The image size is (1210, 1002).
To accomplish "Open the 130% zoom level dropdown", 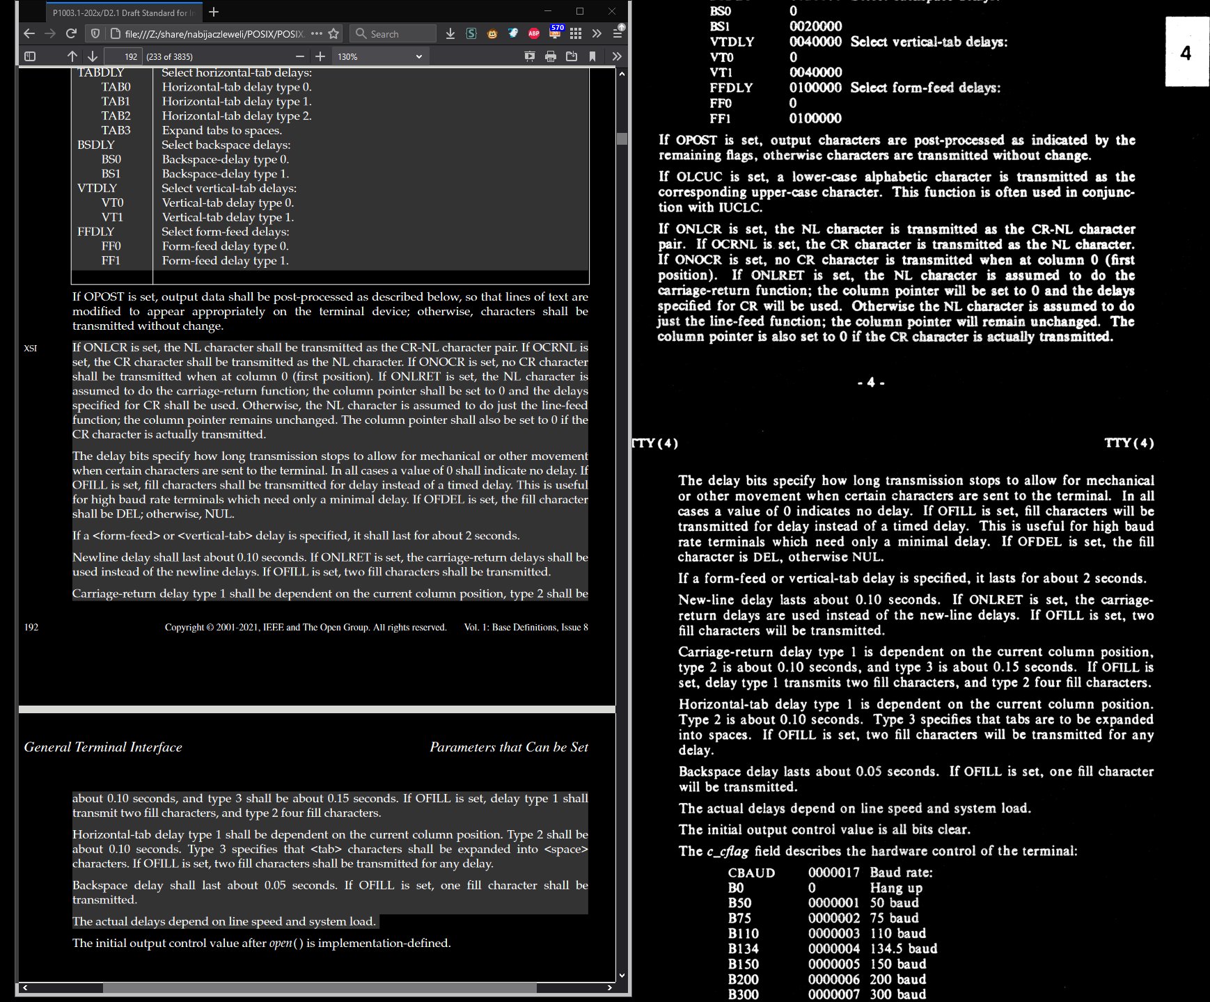I will 379,56.
